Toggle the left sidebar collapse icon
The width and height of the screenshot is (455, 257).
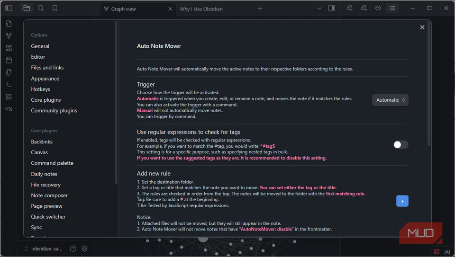[x=9, y=8]
